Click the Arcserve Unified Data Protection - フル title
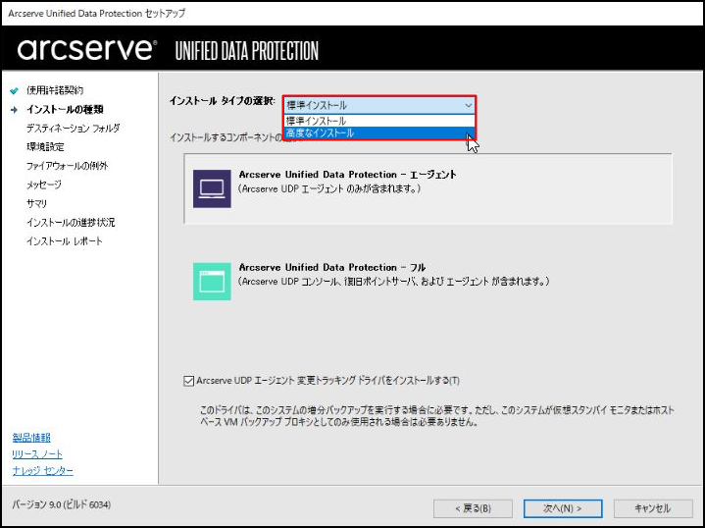The image size is (705, 528). 332,267
